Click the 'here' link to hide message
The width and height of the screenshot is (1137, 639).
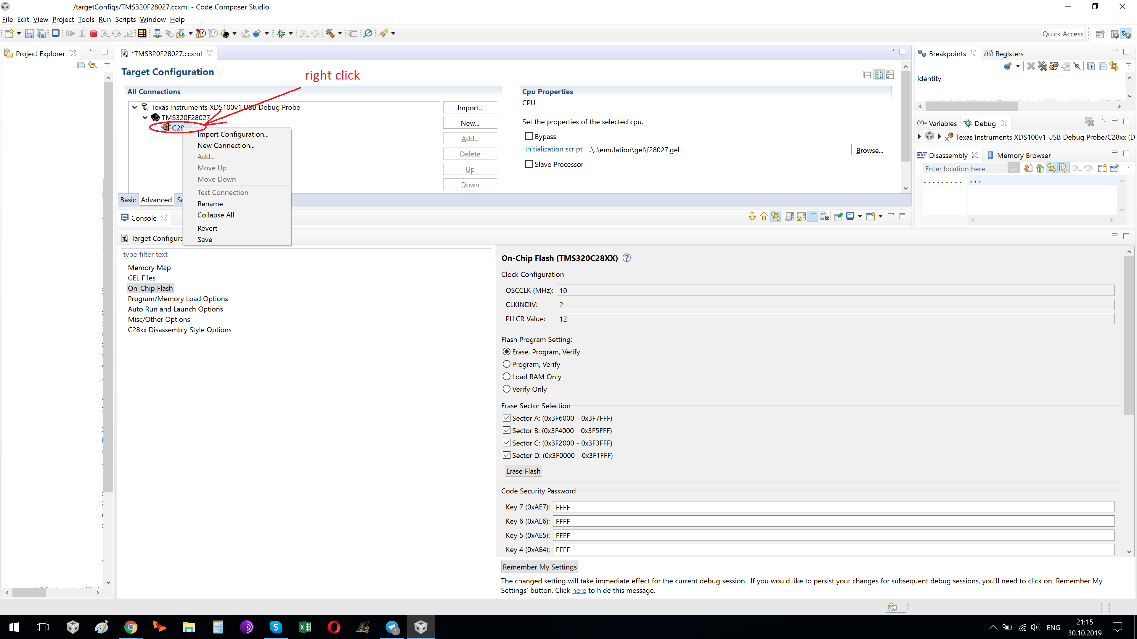point(579,590)
